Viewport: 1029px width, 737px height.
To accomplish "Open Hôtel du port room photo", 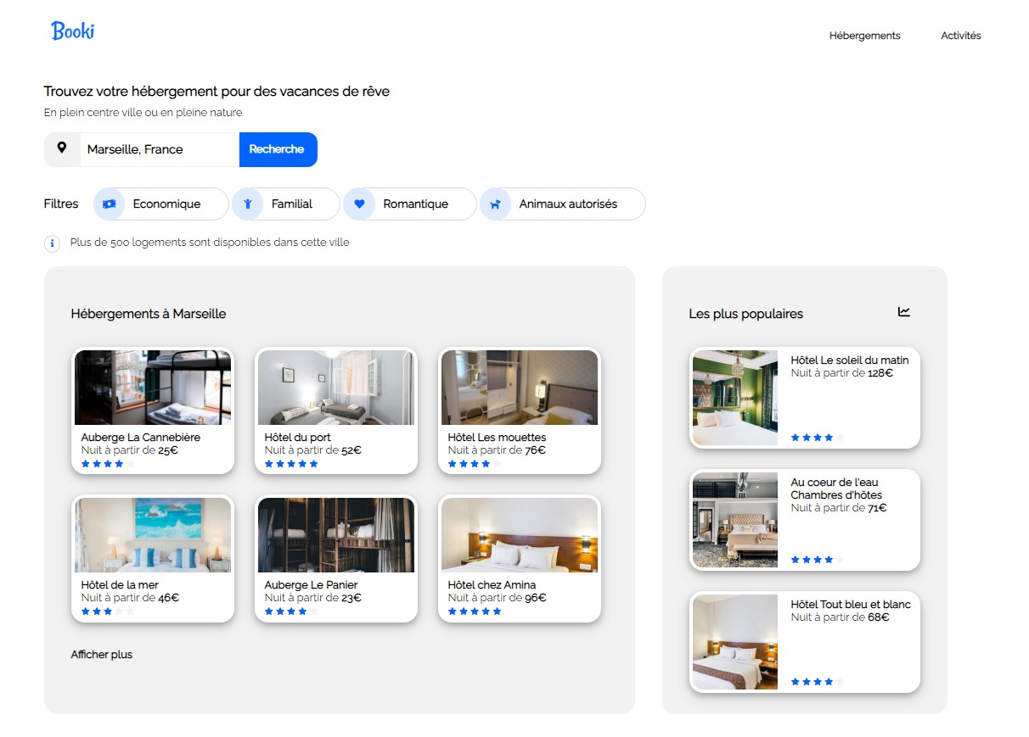I will (x=336, y=388).
